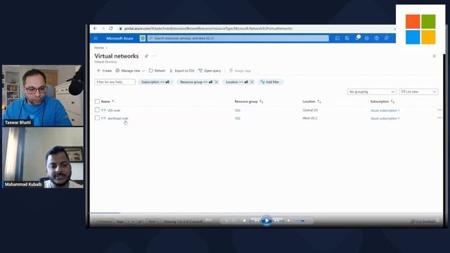Screen dimensions: 450x253
Task: Click the Microsoft Azure brand title
Action: coord(120,38)
